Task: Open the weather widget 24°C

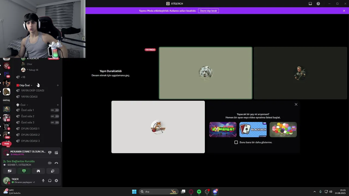Action: (x=12, y=192)
